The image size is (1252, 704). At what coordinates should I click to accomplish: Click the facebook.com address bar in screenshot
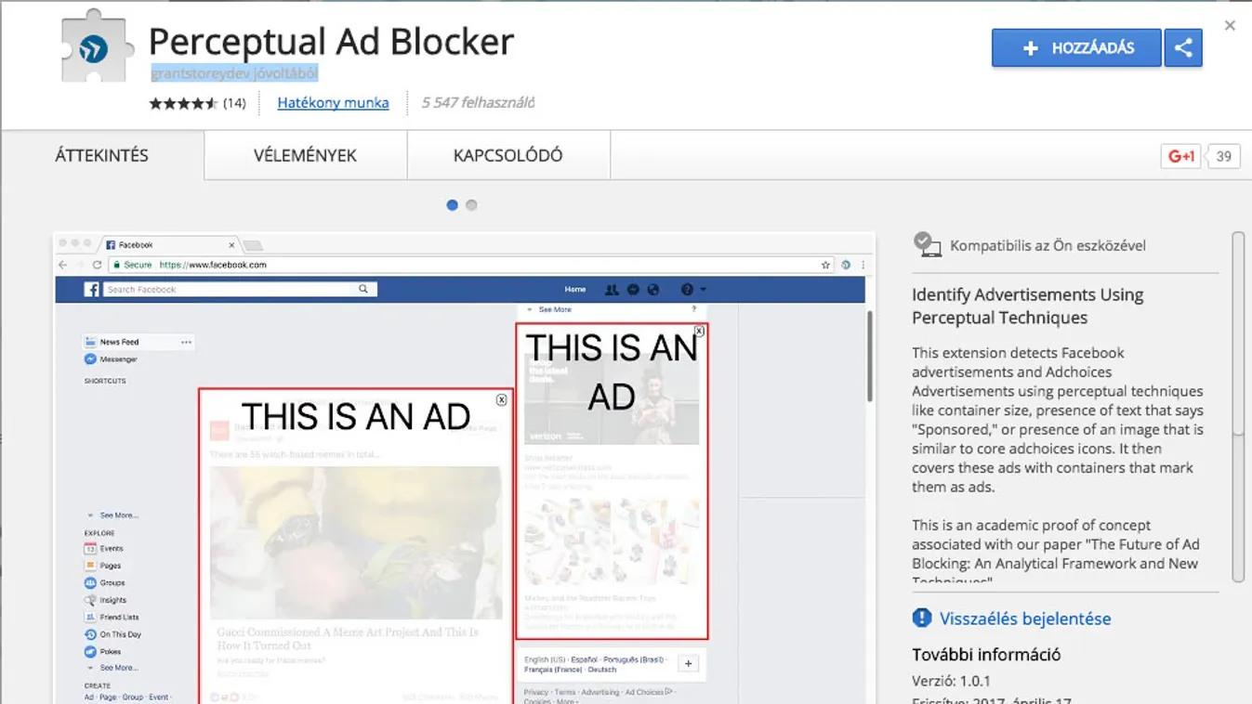pos(470,265)
